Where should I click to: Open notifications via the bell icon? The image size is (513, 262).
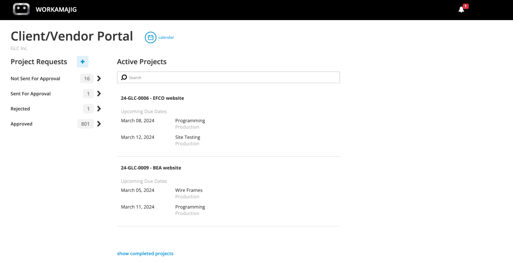coord(462,10)
